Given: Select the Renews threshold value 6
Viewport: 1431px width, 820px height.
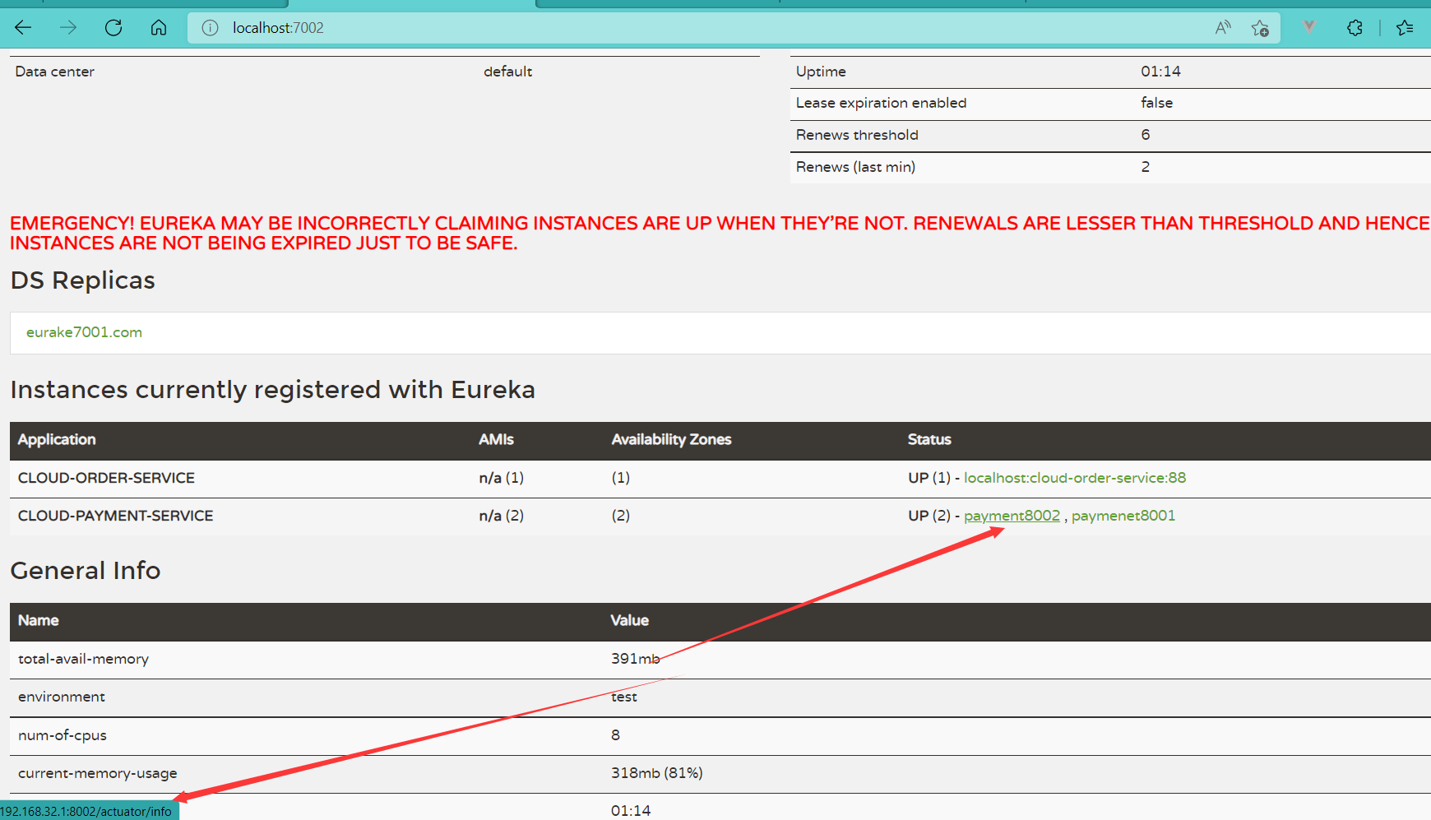Looking at the screenshot, I should tap(1146, 135).
